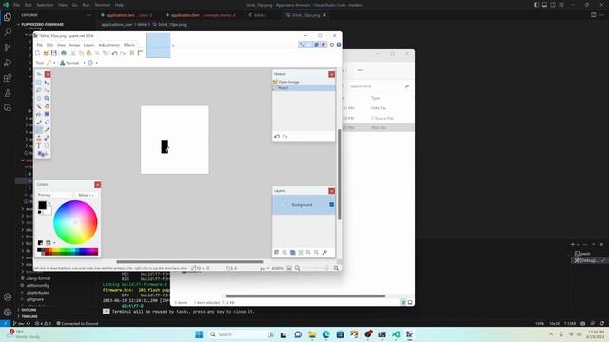Viewport: 609px width, 342px height.
Task: Select the Pan hand tool
Action: (x=47, y=106)
